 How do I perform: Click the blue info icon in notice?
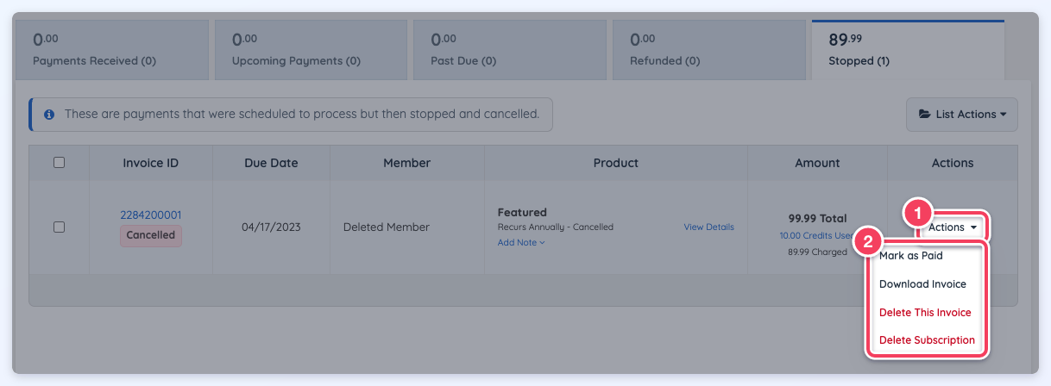(49, 114)
